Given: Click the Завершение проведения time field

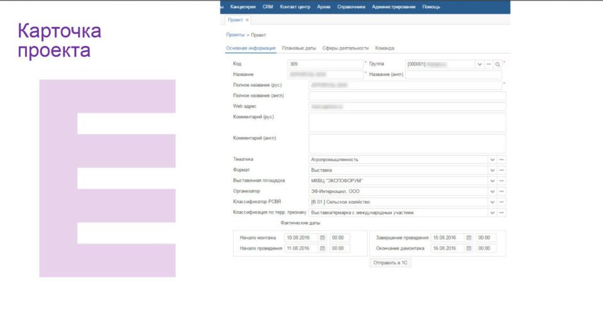Looking at the screenshot, I should point(486,238).
